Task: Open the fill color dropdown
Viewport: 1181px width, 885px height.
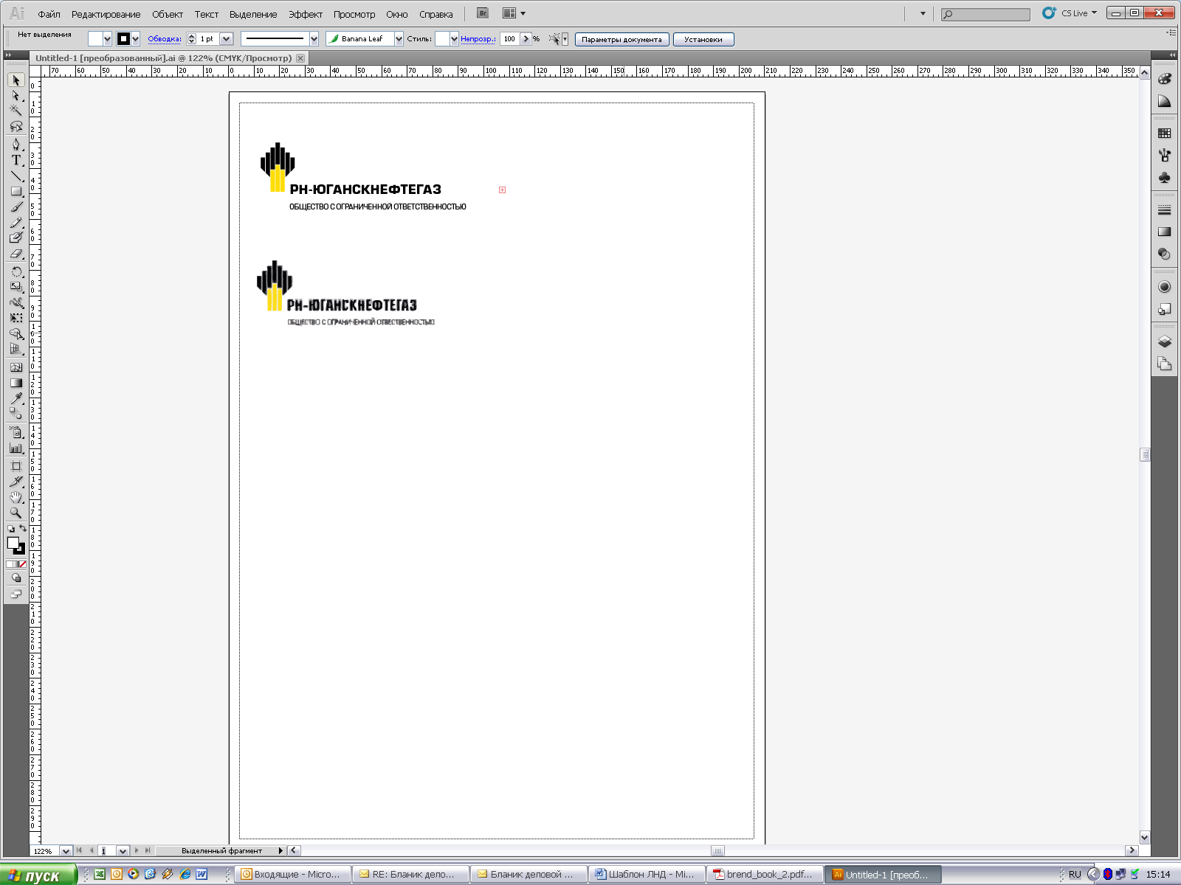Action: [x=107, y=39]
